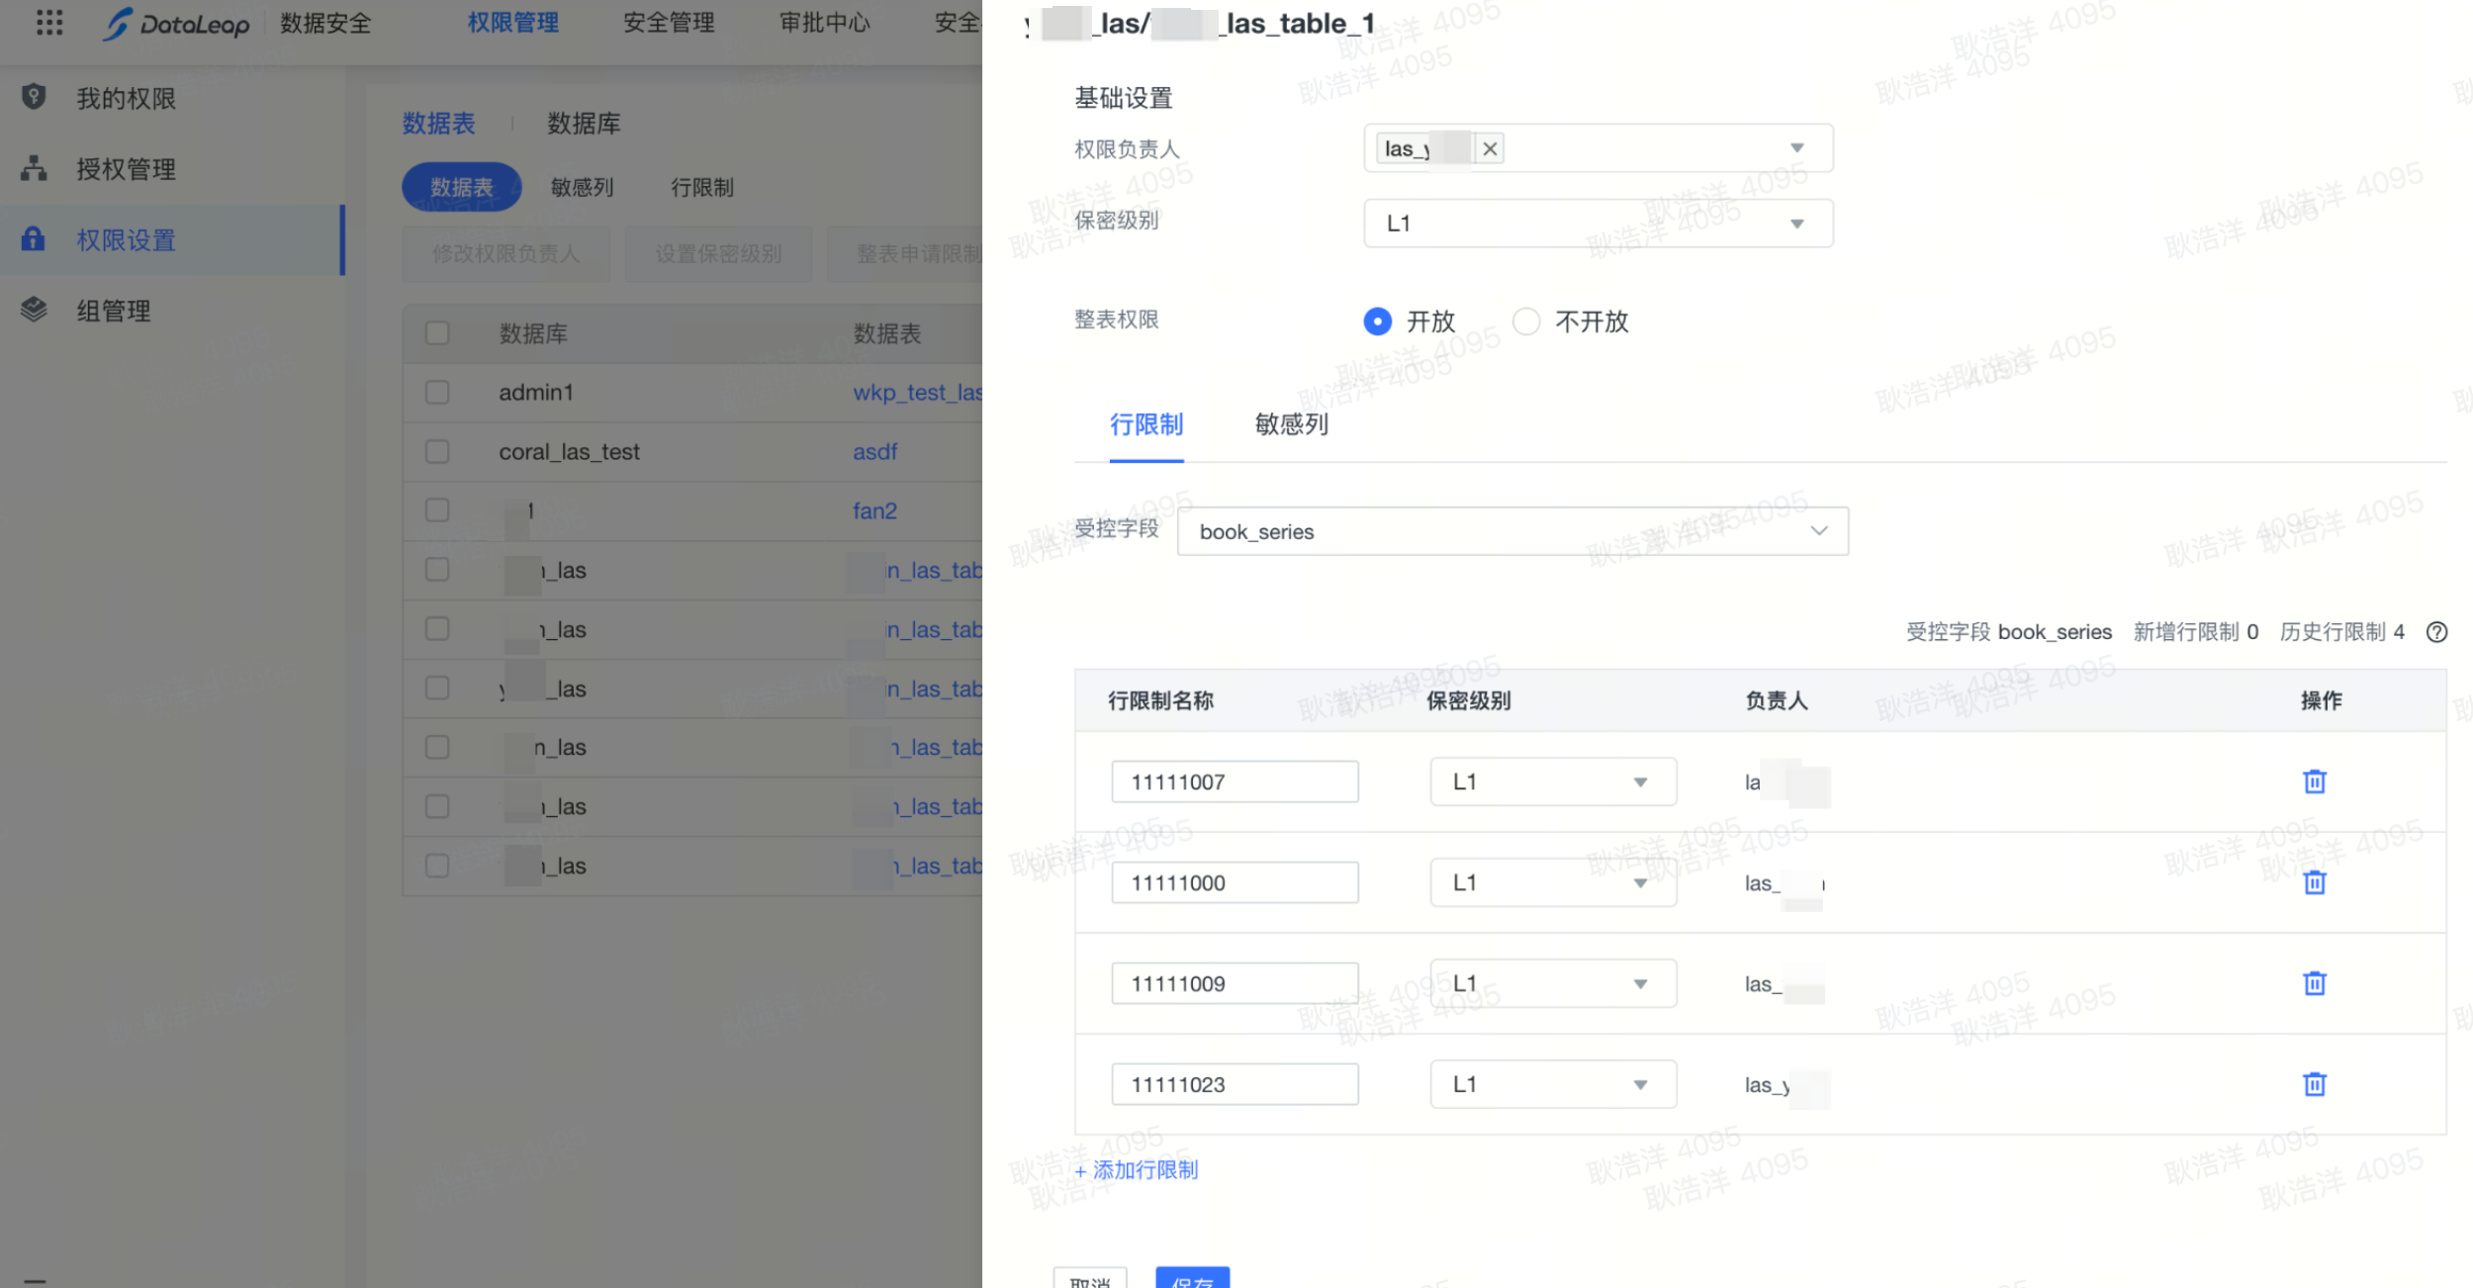Viewport: 2473px width, 1288px height.
Task: Click the 我的权限 shield icon
Action: coord(34,97)
